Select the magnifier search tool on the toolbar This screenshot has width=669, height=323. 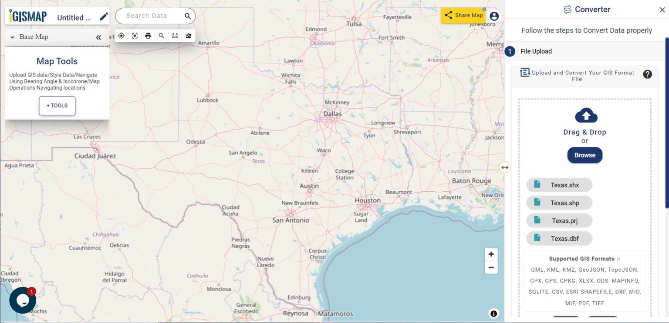tap(162, 36)
